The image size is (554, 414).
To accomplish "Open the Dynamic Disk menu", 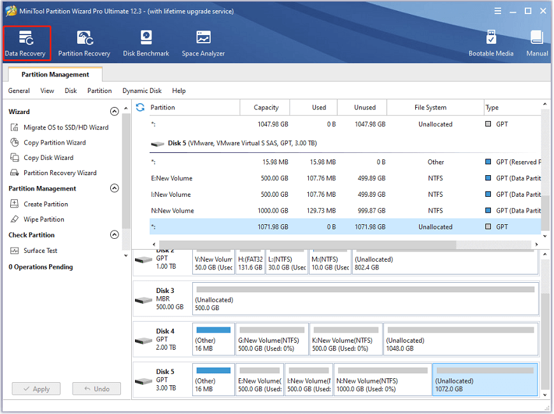I will click(142, 91).
